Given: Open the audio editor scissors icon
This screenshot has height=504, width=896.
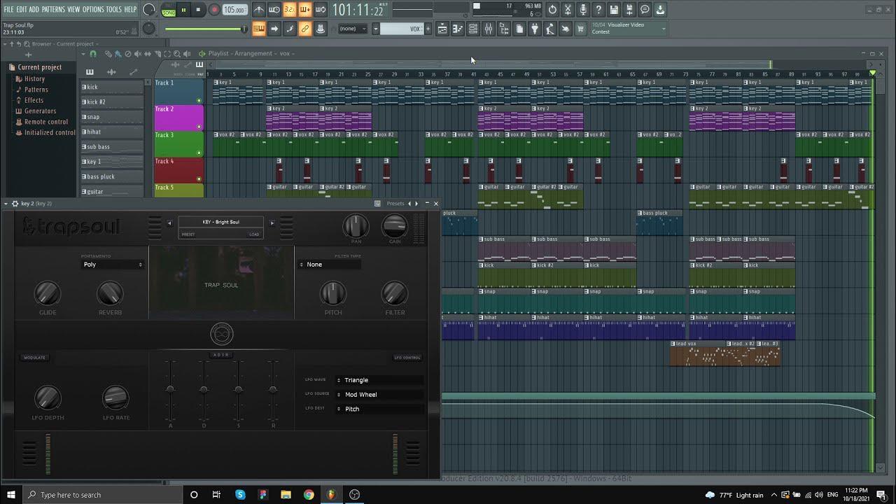Looking at the screenshot, I should (567, 10).
